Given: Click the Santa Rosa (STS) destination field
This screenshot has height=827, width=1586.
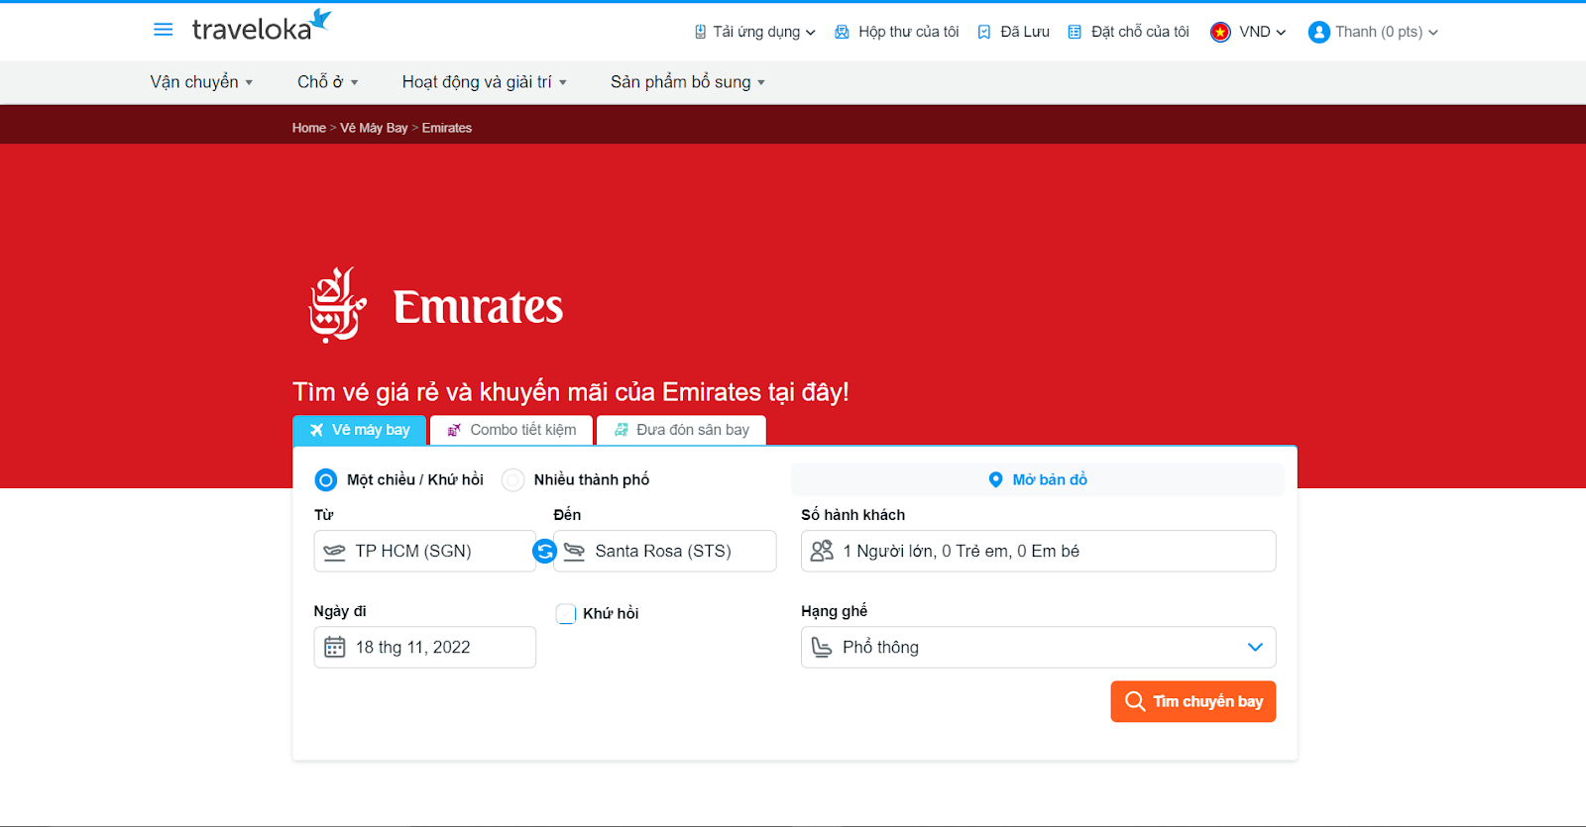Looking at the screenshot, I should [665, 552].
